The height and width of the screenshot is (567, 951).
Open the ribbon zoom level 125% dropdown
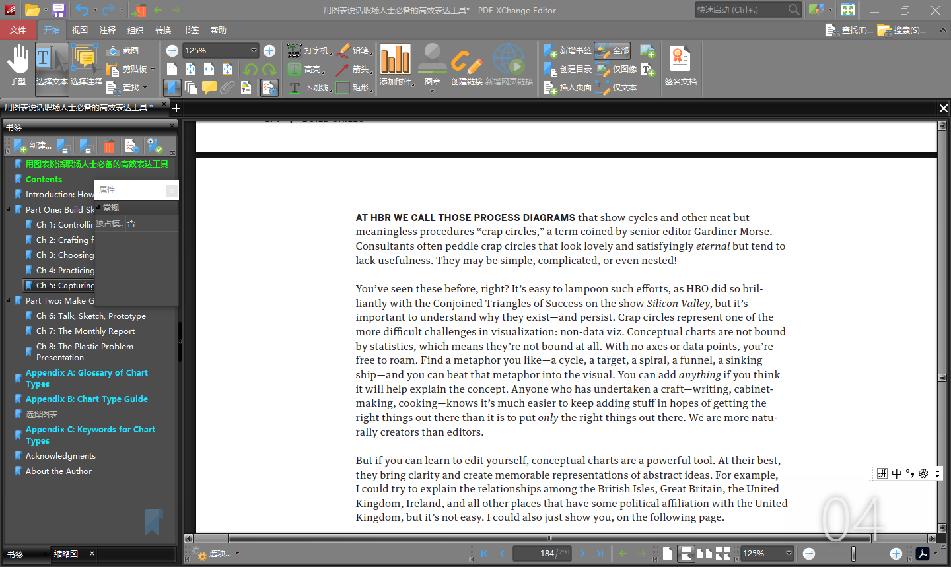pos(254,51)
